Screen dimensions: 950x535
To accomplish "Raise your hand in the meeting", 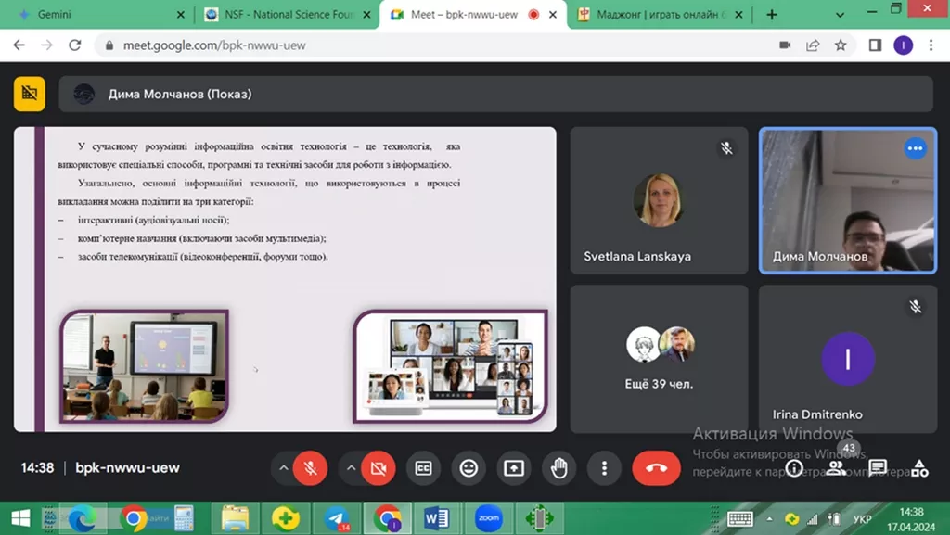I will coord(559,468).
